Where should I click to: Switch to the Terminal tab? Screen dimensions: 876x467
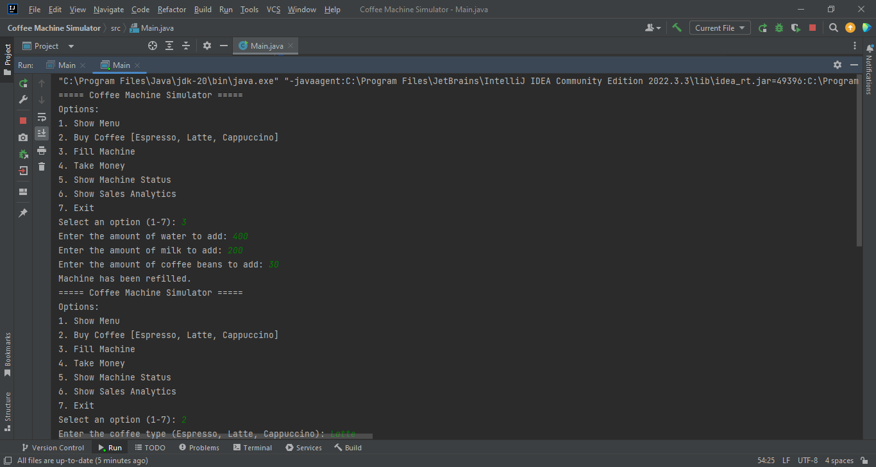point(253,447)
